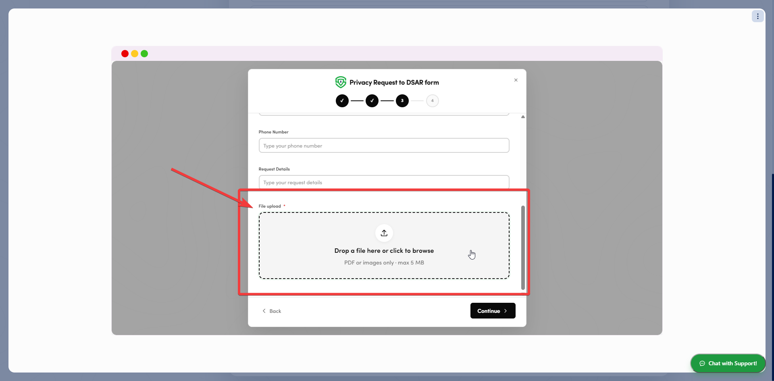This screenshot has height=381, width=774.
Task: Click the yellow window dot
Action: coord(135,54)
